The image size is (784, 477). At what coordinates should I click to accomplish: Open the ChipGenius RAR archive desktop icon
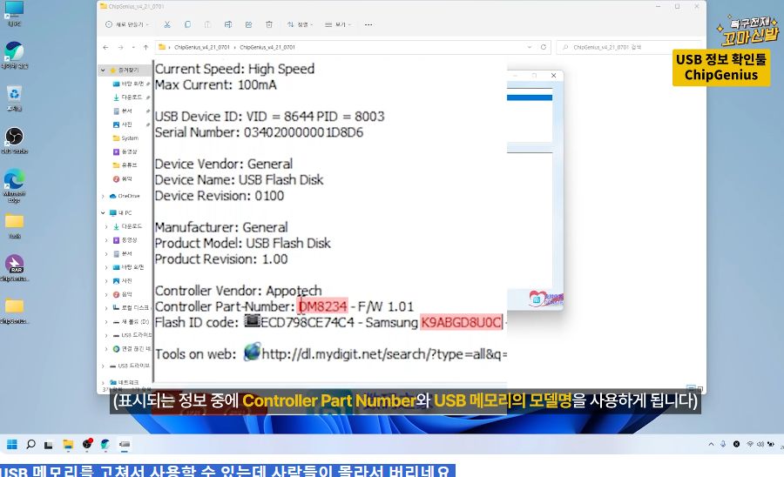15,268
